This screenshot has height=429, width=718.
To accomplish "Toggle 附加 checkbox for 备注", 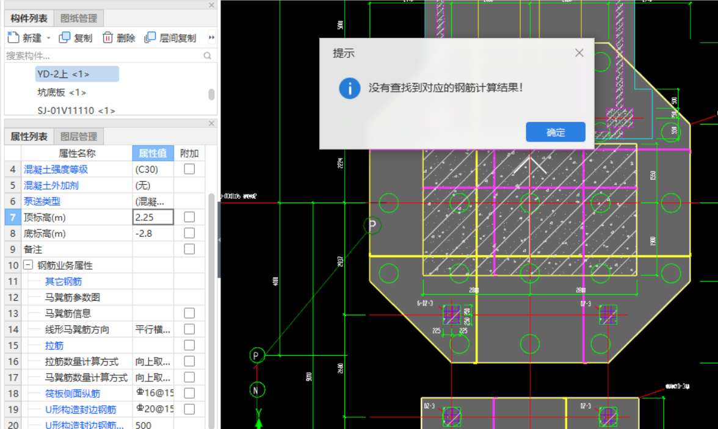I will (189, 249).
